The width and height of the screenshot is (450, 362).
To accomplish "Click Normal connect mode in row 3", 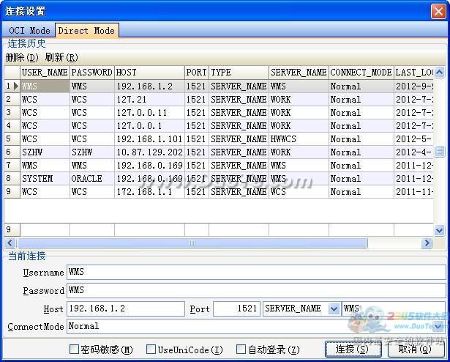I will (361, 113).
